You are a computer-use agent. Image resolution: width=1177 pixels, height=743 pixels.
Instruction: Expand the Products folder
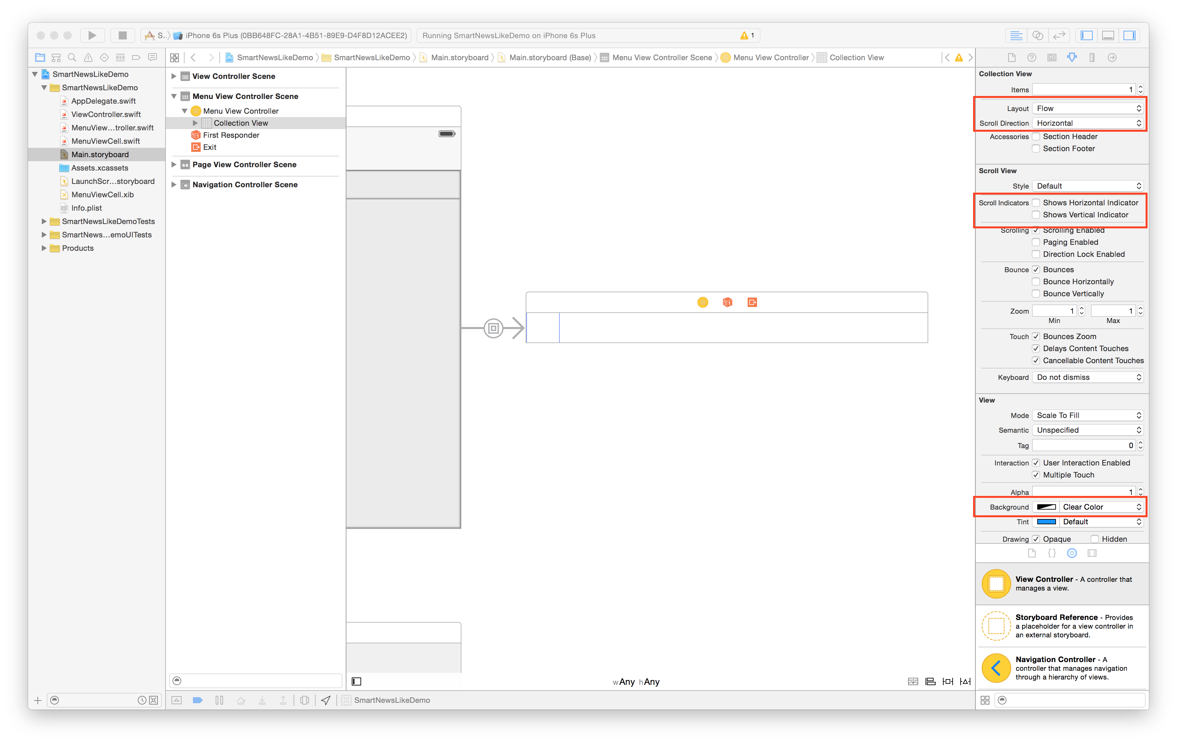[x=44, y=248]
